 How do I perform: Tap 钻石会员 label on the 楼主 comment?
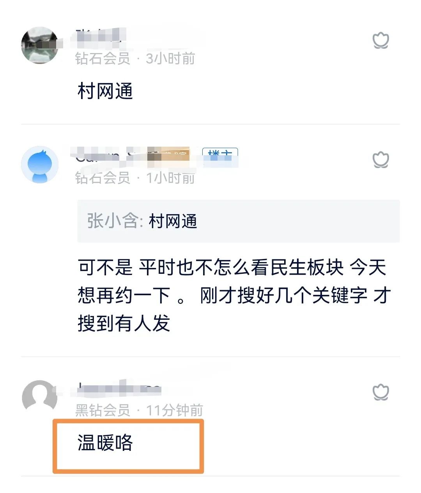pyautogui.click(x=103, y=178)
